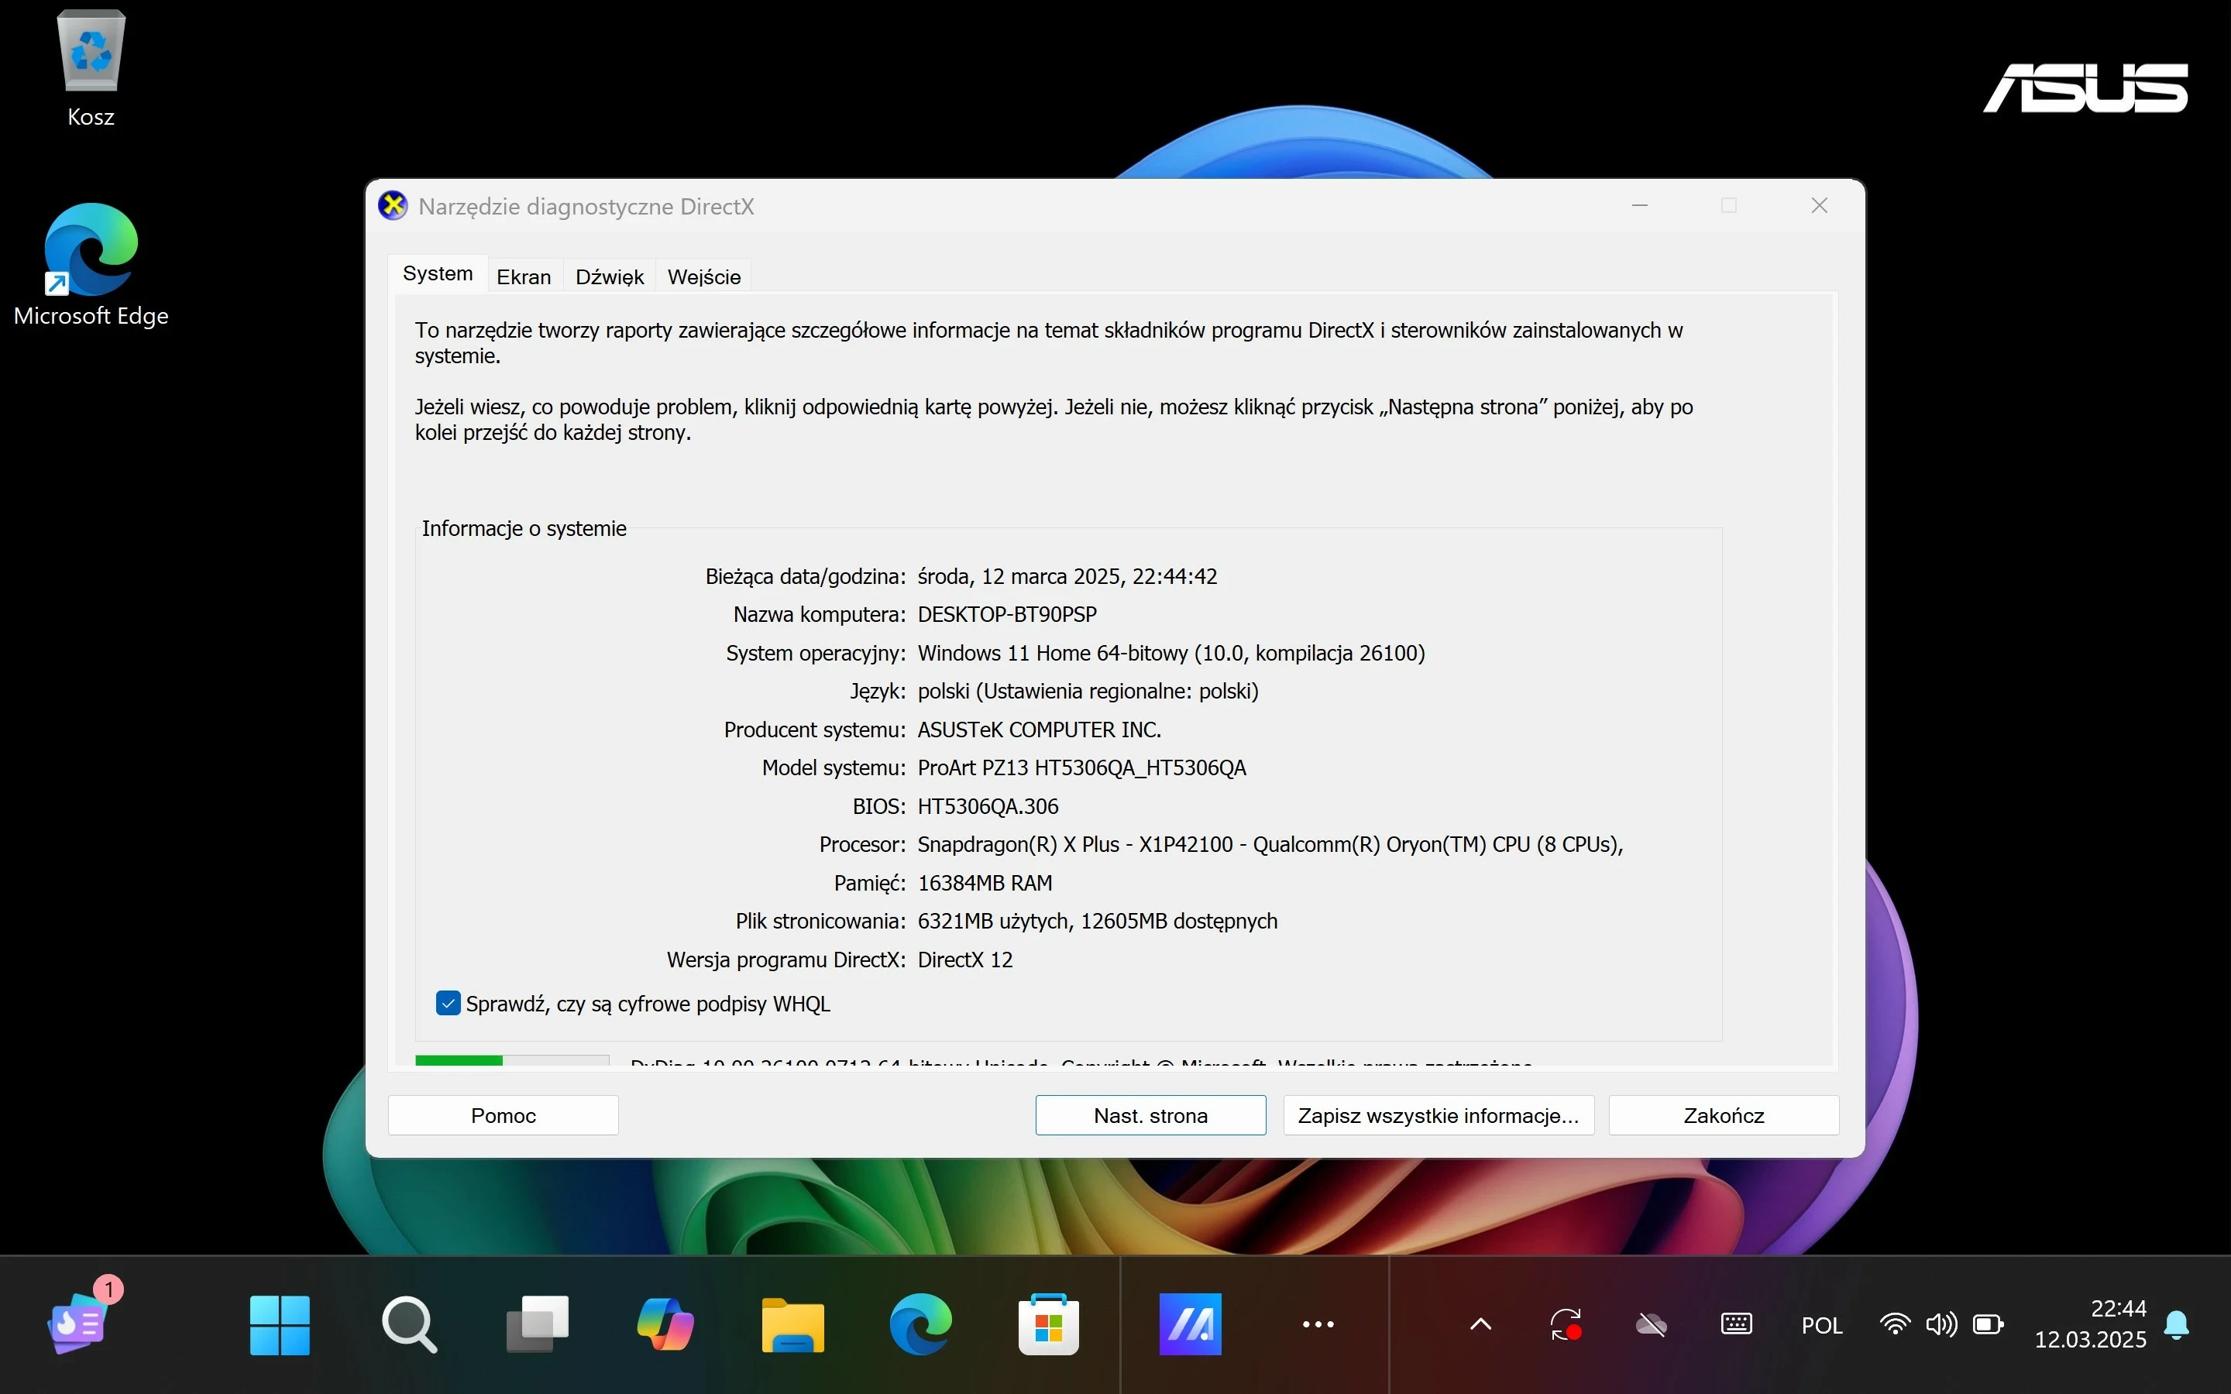Click Zapisz wszystkie informacje button

[x=1439, y=1115]
